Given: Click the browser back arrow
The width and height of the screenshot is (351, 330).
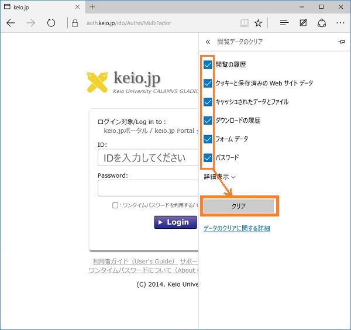Looking at the screenshot, I should [11, 23].
